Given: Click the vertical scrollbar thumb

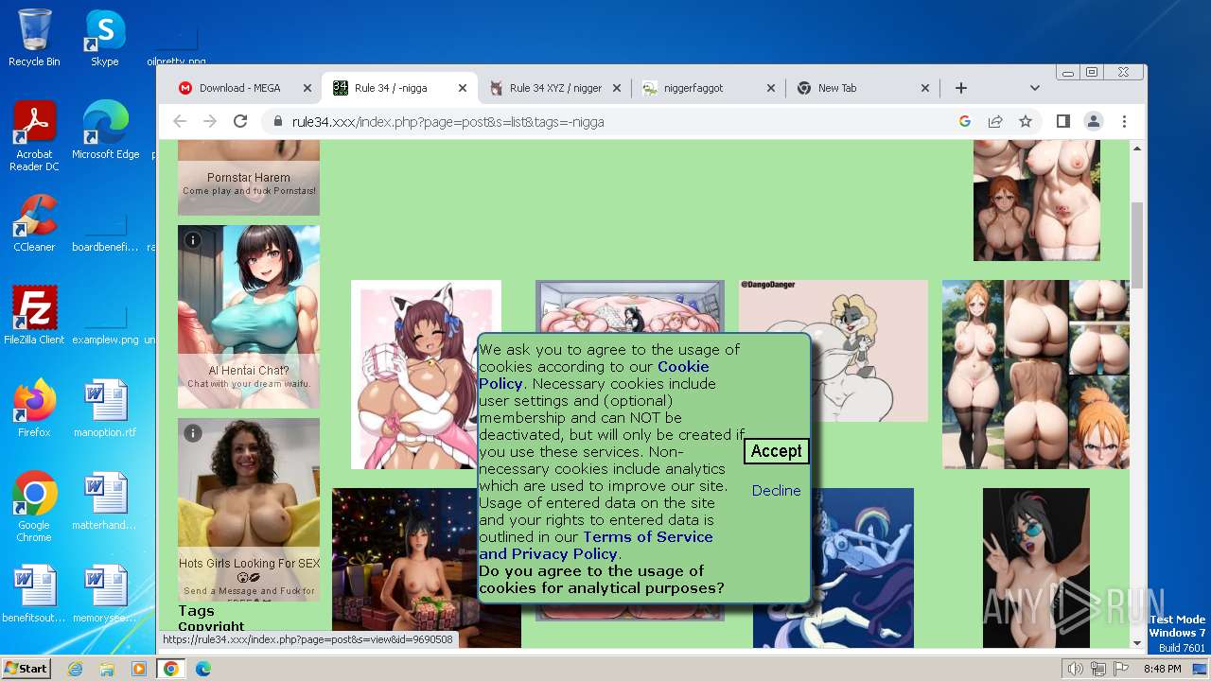Looking at the screenshot, I should tap(1138, 244).
